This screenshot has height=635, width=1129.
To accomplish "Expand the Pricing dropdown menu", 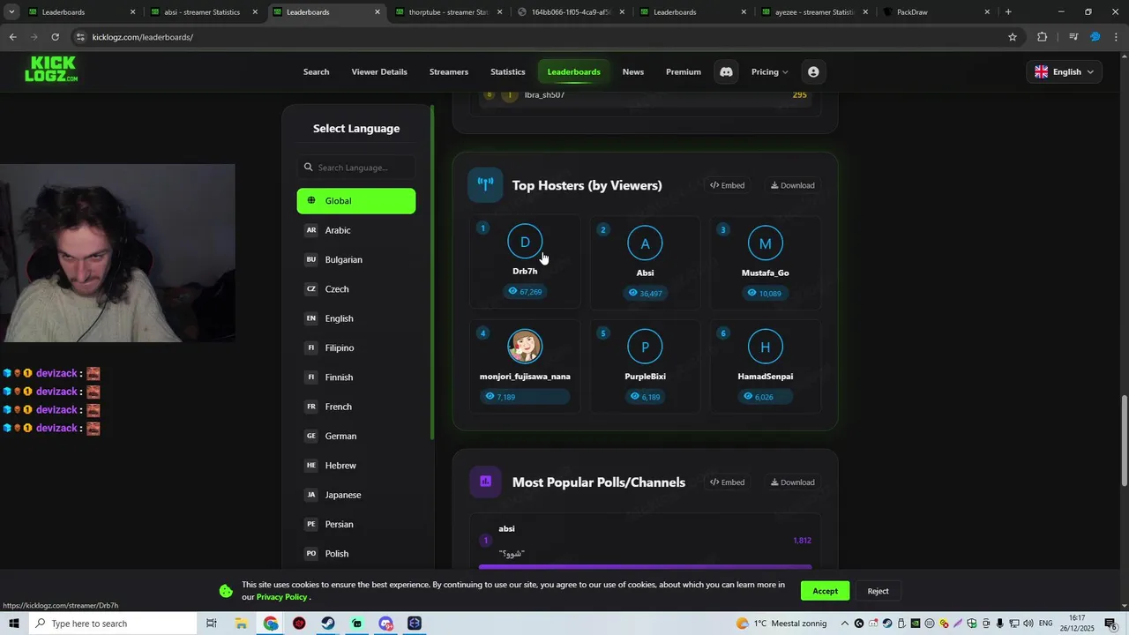I will pyautogui.click(x=770, y=71).
